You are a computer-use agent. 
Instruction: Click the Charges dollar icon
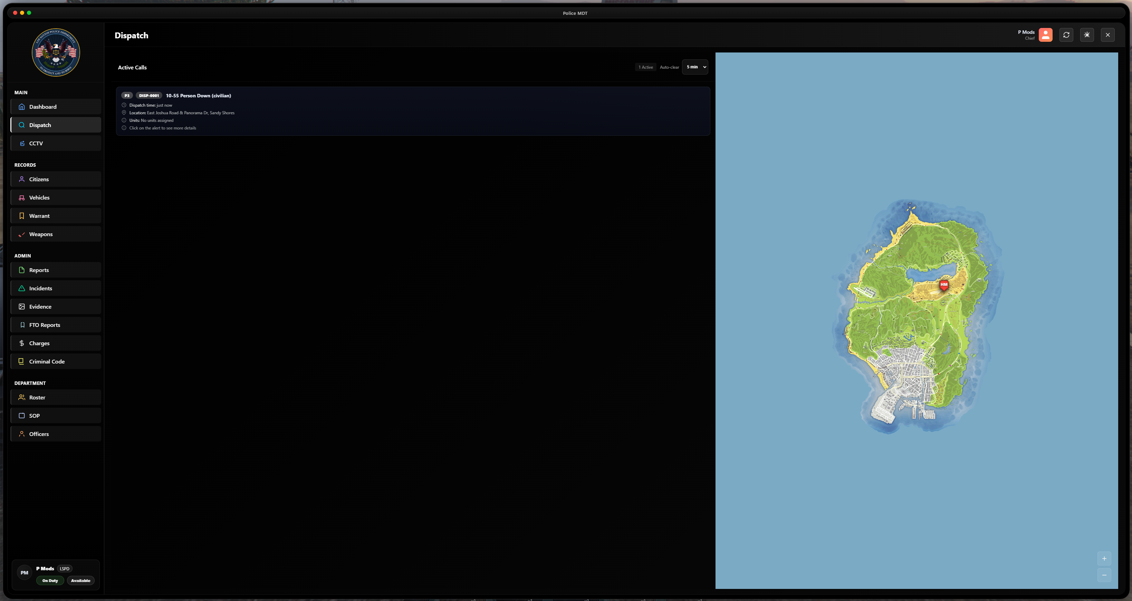coord(21,343)
